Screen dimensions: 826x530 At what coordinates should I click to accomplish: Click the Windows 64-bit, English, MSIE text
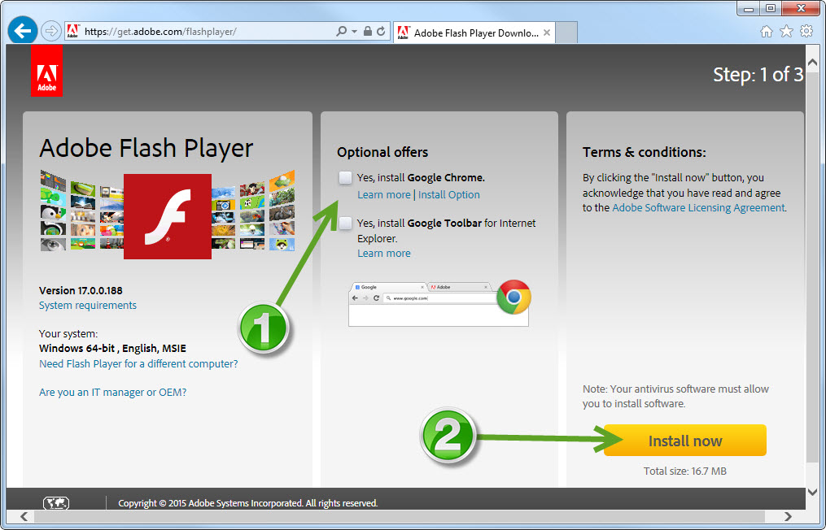pyautogui.click(x=113, y=349)
